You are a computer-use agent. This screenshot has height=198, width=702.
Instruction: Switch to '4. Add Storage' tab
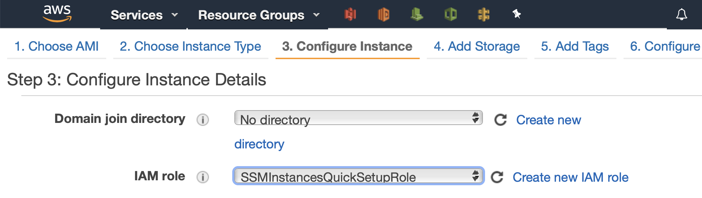(477, 46)
